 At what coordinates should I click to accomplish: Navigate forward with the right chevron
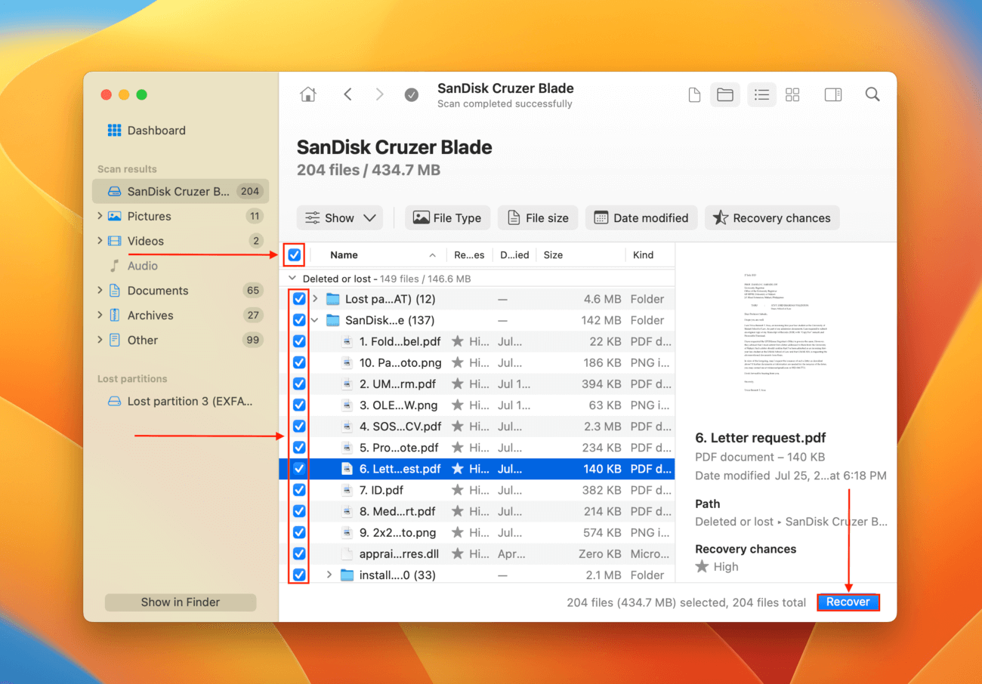pos(379,94)
